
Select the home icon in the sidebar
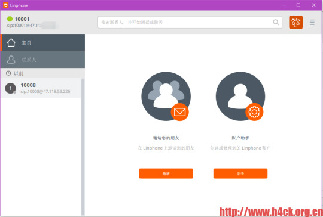11,42
